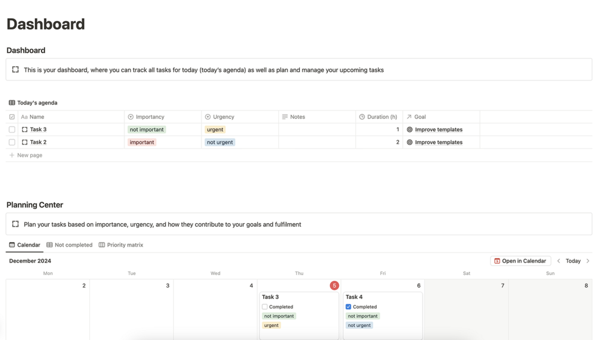Screen dimensions: 605x340
Task: Open the Urgency column header menu
Action: pos(223,117)
